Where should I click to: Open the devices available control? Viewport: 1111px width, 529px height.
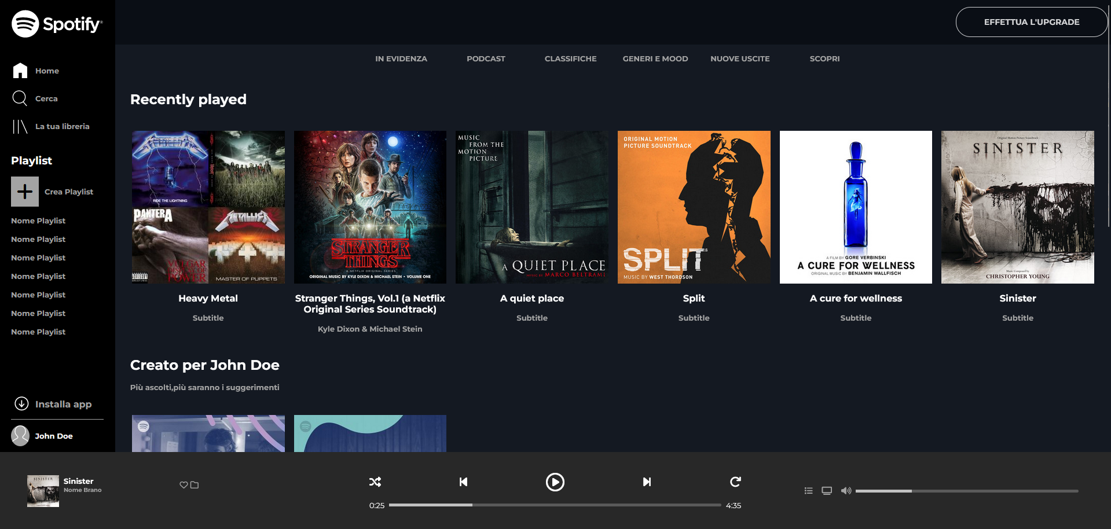point(826,490)
